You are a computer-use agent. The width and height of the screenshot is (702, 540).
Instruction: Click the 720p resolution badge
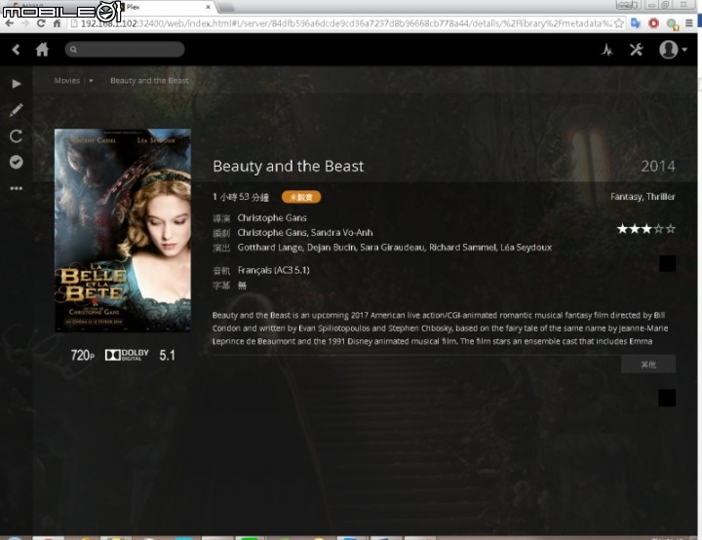(x=82, y=356)
